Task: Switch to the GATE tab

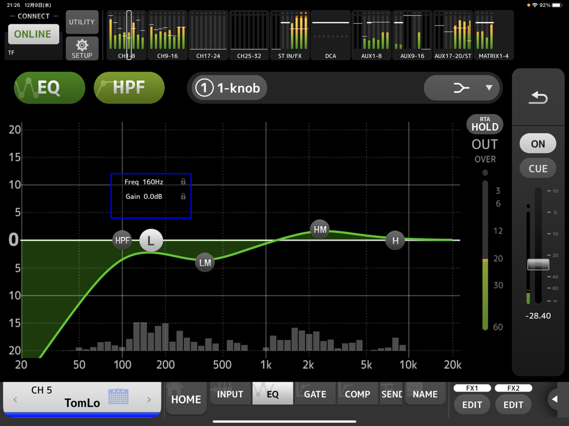Action: (315, 394)
